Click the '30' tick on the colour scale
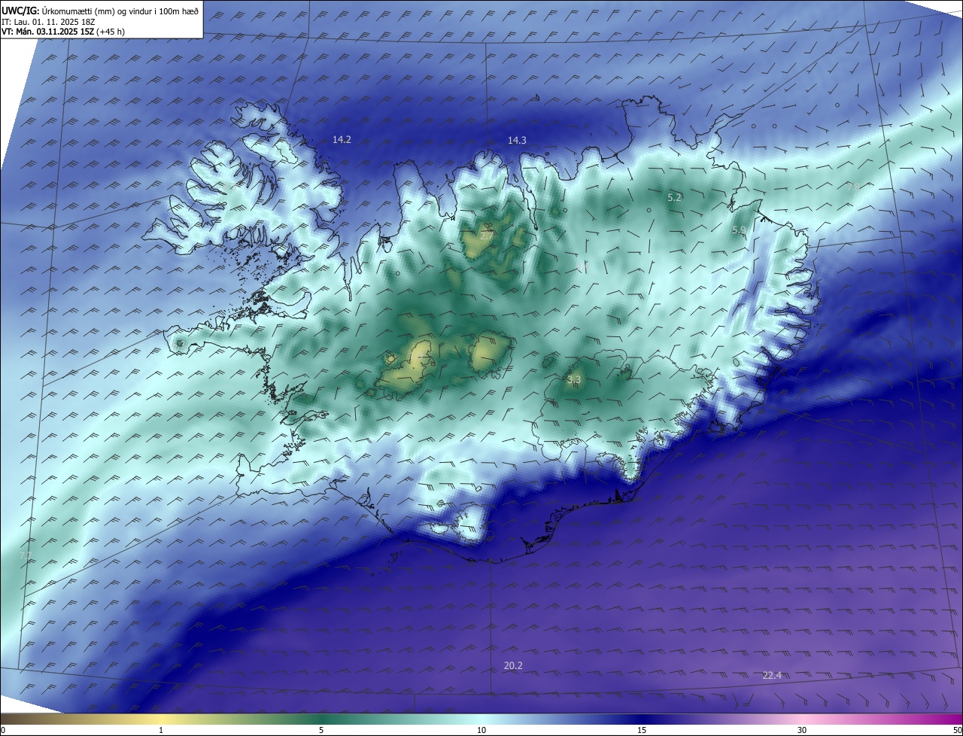The height and width of the screenshot is (736, 963). pos(802,730)
